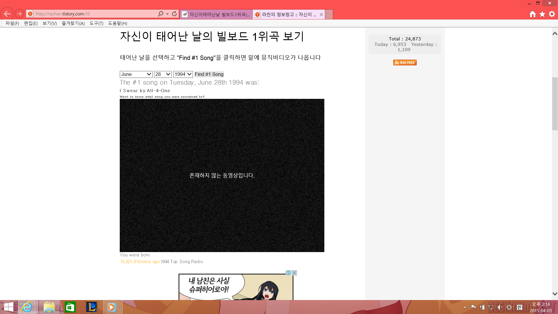
Task: Open File Explorer from the taskbar
Action: (x=49, y=307)
